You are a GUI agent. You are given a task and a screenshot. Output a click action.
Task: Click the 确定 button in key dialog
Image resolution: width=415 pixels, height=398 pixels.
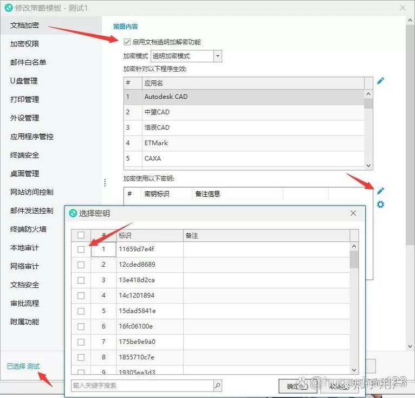click(298, 386)
